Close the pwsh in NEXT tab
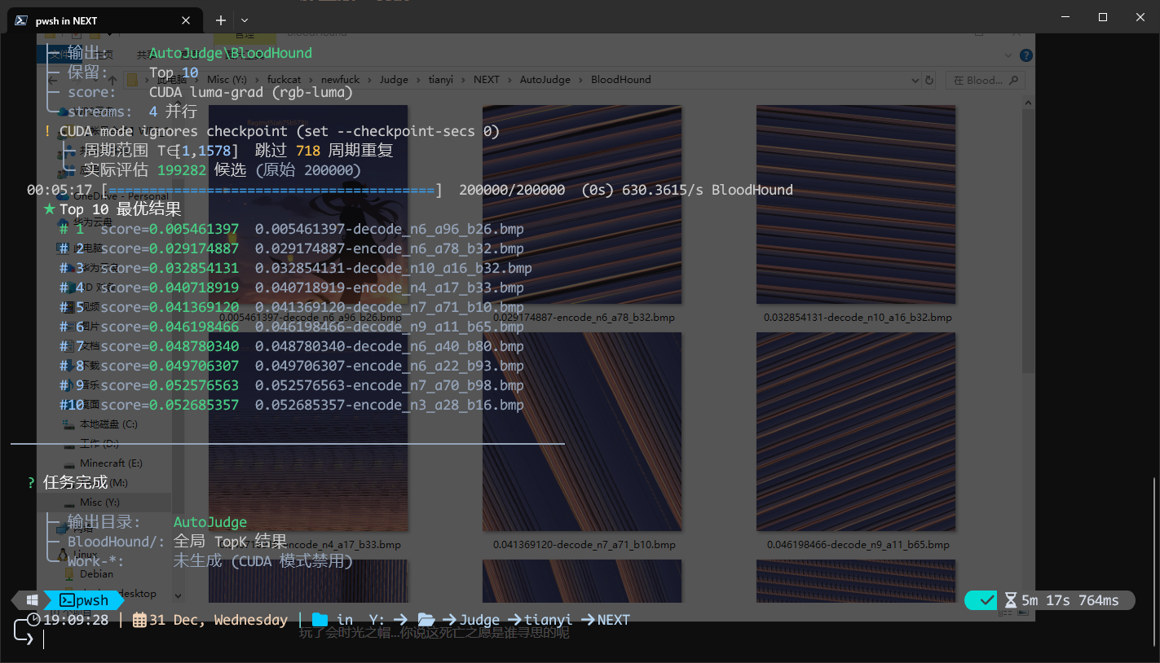 (x=186, y=20)
